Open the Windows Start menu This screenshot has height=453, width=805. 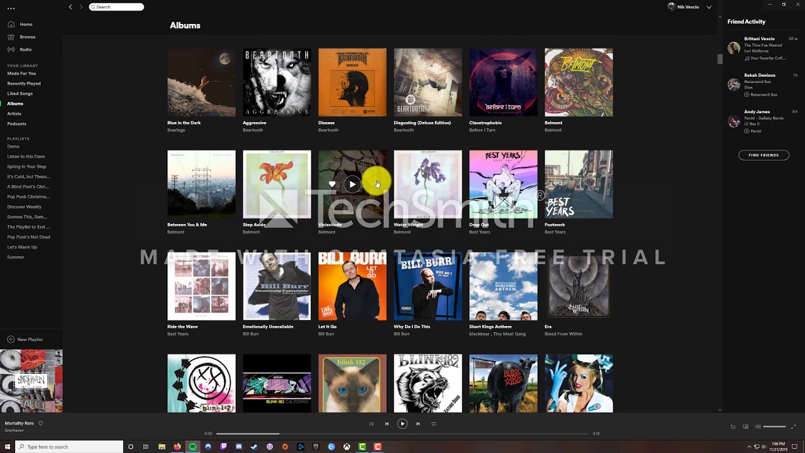point(7,447)
